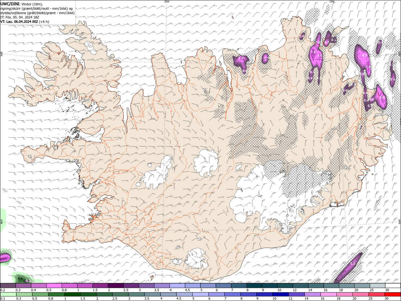
Task: Click the '0.5' label under the upper legend row
Action: [x=49, y=290]
